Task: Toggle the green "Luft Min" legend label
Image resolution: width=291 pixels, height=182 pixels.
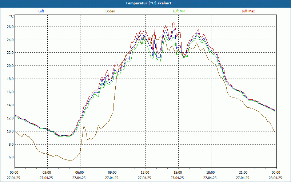Action: click(x=179, y=11)
